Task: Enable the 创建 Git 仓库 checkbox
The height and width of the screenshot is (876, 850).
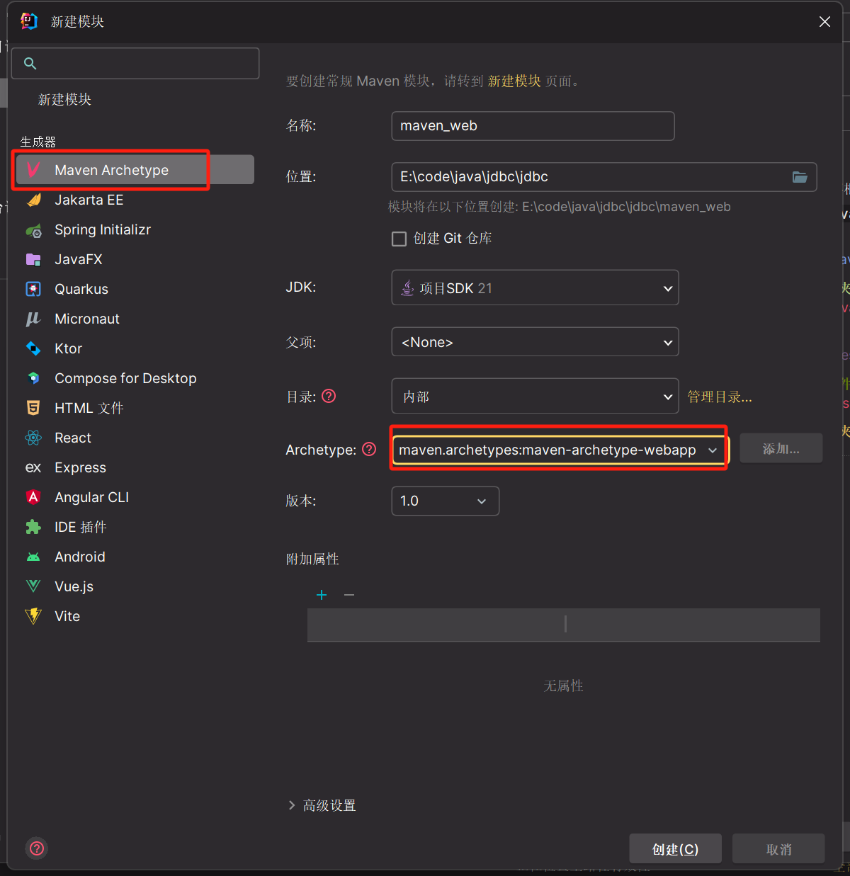Action: pyautogui.click(x=399, y=239)
